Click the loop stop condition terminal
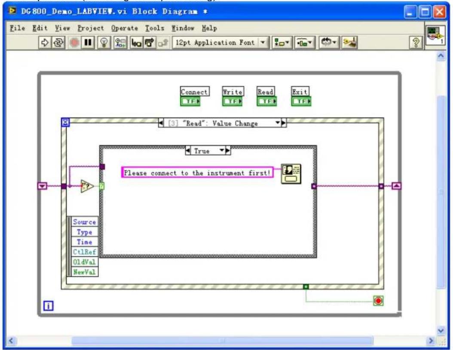 [x=378, y=301]
